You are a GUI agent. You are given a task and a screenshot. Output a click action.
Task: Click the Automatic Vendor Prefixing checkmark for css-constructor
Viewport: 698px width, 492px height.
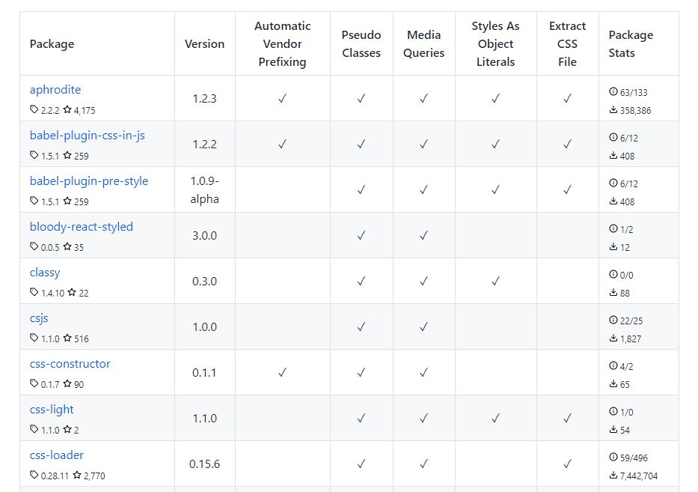coord(282,372)
